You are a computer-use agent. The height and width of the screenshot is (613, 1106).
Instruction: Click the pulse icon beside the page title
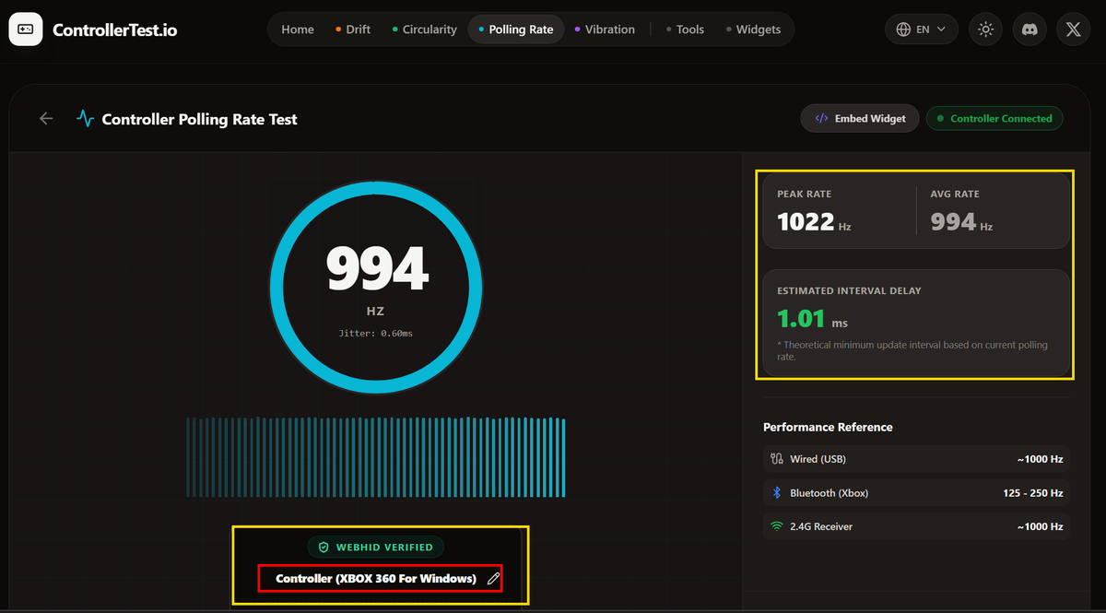[86, 119]
